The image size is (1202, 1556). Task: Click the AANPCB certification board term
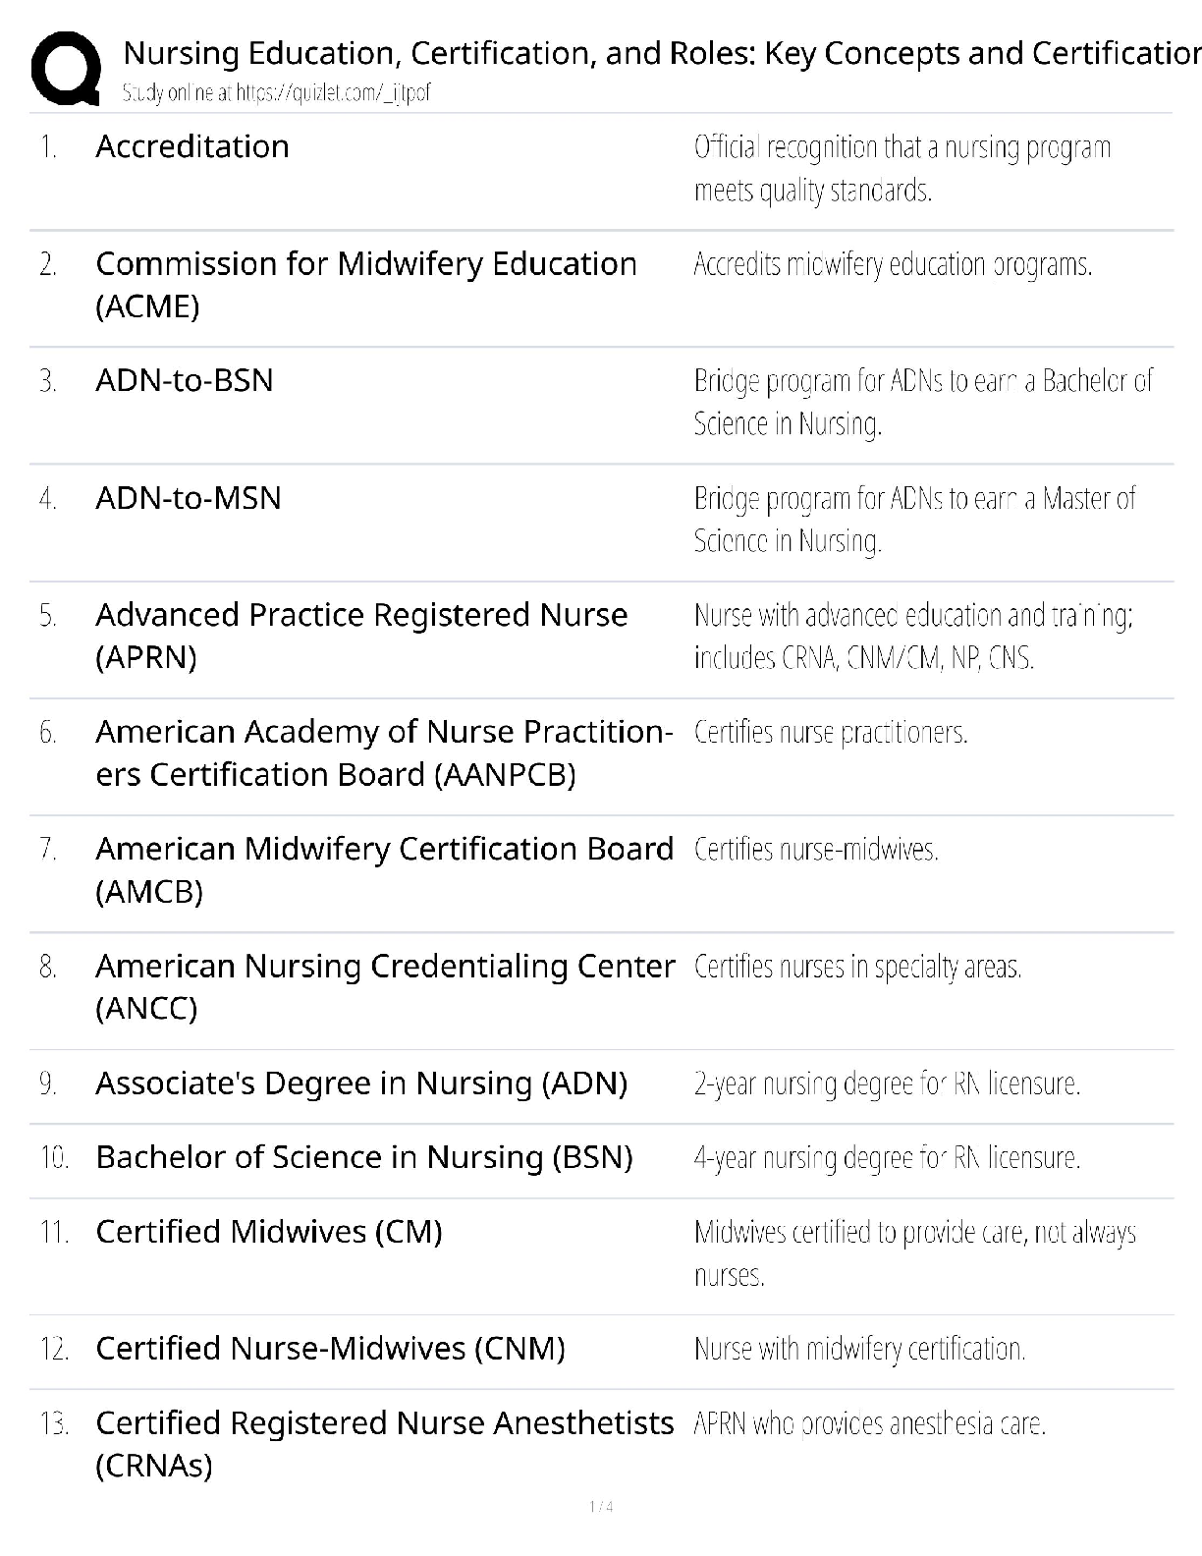click(383, 752)
